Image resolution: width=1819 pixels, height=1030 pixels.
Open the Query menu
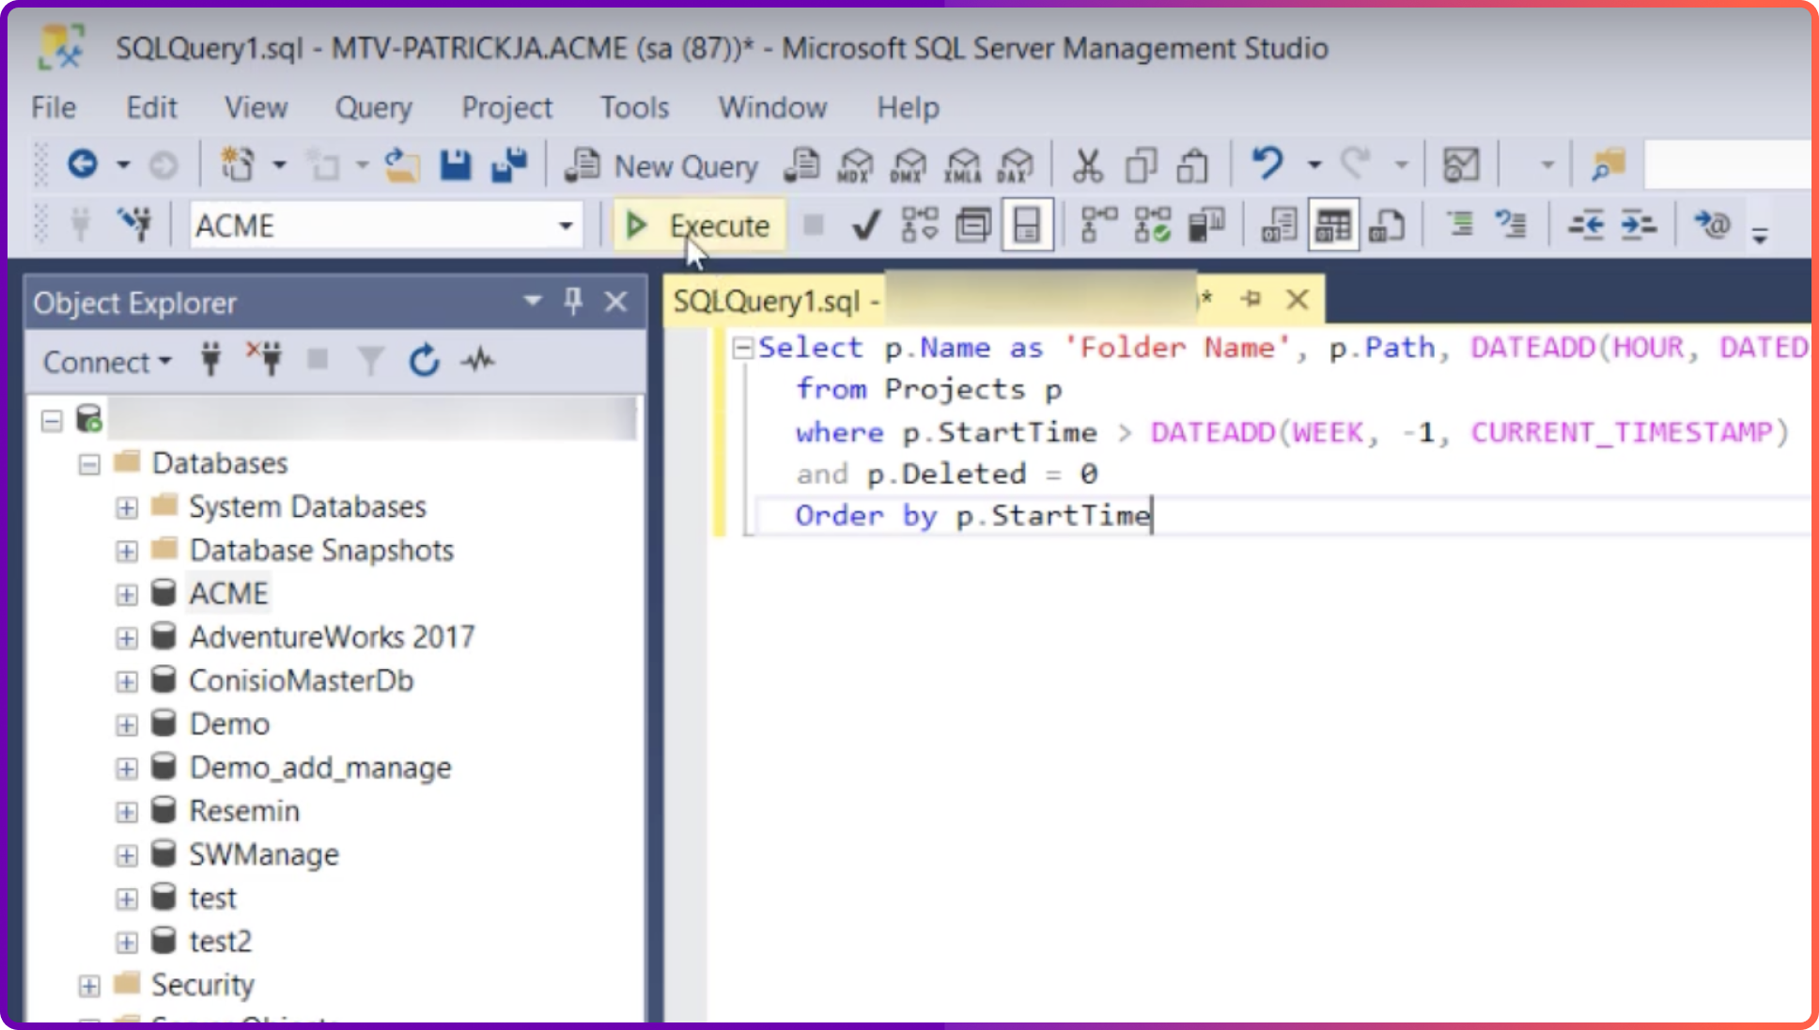374,108
